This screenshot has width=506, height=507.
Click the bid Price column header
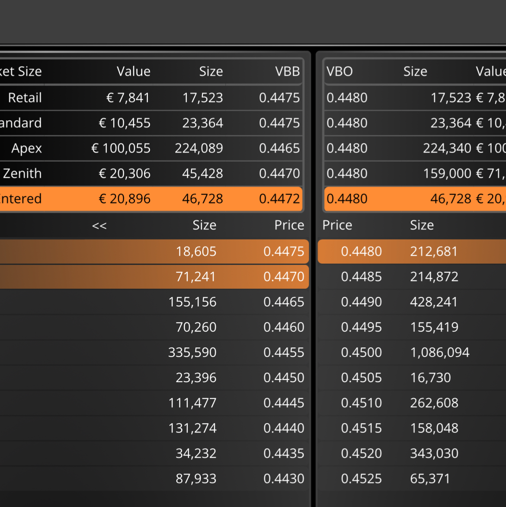pyautogui.click(x=289, y=225)
